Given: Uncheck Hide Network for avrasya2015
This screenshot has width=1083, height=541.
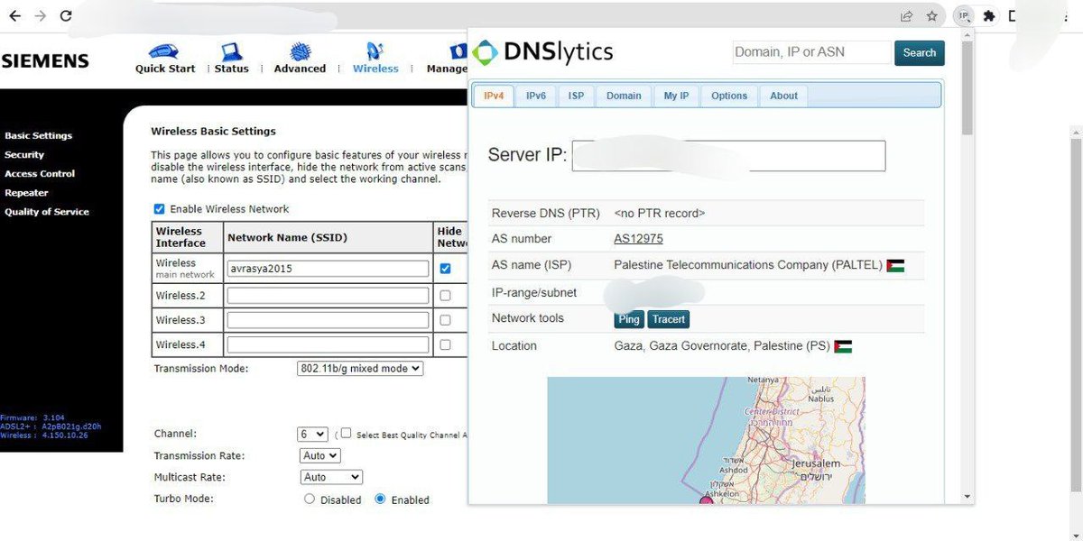Looking at the screenshot, I should click(445, 269).
